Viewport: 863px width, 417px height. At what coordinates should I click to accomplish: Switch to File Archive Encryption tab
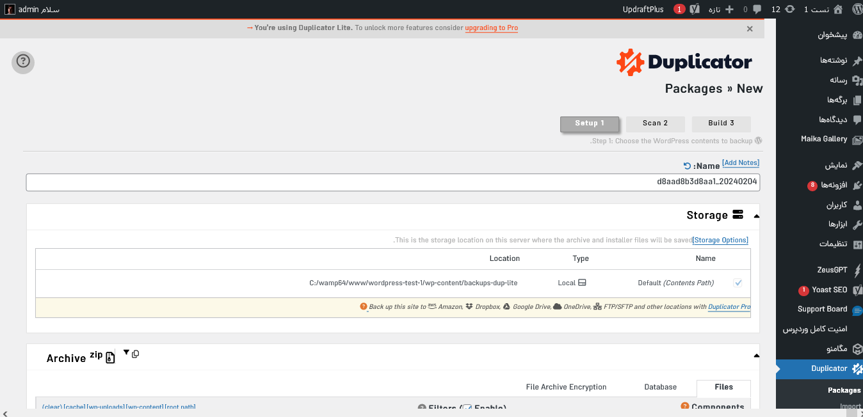point(566,387)
